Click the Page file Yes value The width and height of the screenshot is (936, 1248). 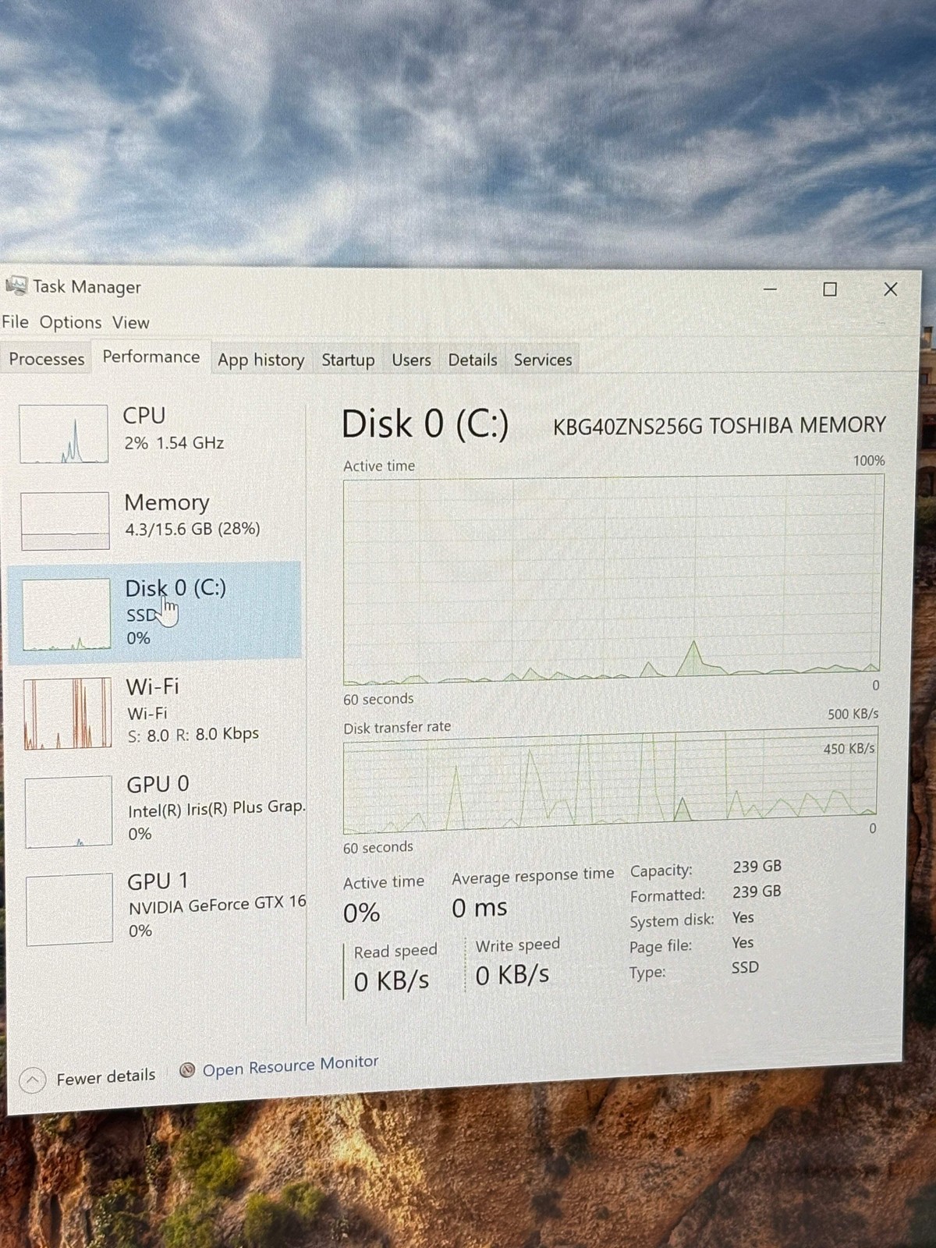[x=743, y=942]
